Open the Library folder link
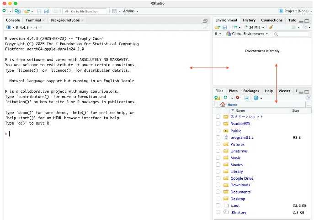This screenshot has width=314, height=220. coord(236,172)
